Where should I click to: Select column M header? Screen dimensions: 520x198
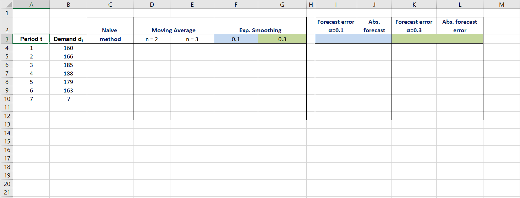[501, 4]
